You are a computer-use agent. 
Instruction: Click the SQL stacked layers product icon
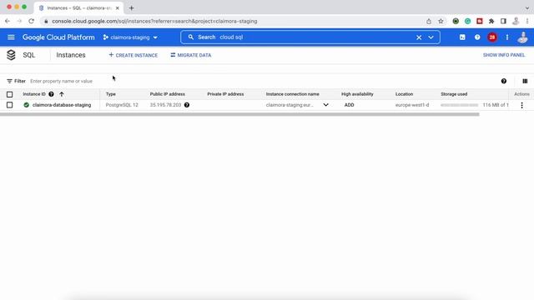[x=11, y=55]
